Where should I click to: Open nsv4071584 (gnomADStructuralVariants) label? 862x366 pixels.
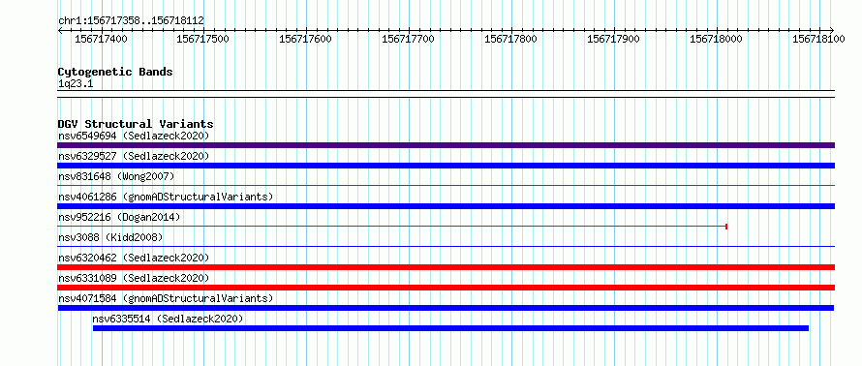pyautogui.click(x=166, y=298)
